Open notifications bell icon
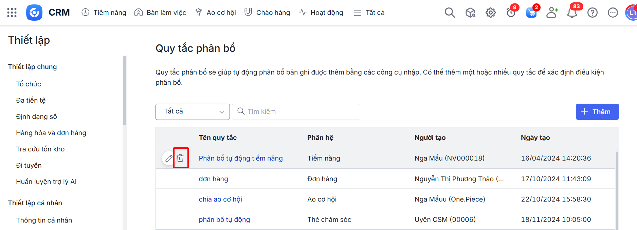The width and height of the screenshot is (637, 230). click(x=572, y=13)
